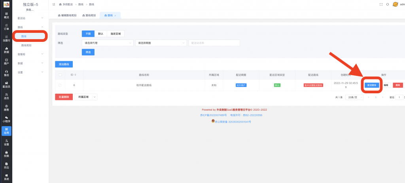Open 路线 item in the sub-menu
Image resolution: width=405 pixels, height=183 pixels.
coord(30,36)
